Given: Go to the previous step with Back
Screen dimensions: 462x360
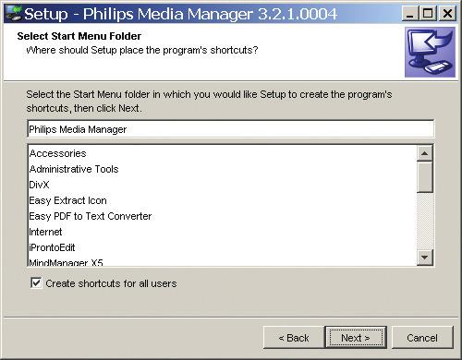Looking at the screenshot, I should pos(294,338).
